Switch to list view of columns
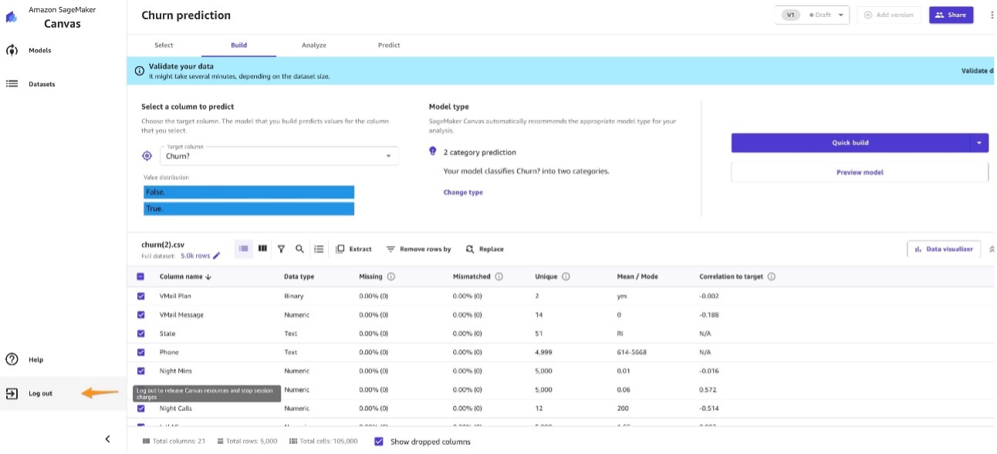The height and width of the screenshot is (454, 997). (244, 249)
